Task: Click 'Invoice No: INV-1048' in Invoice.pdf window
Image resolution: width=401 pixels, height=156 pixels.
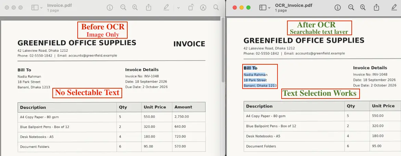Action: tap(142, 76)
